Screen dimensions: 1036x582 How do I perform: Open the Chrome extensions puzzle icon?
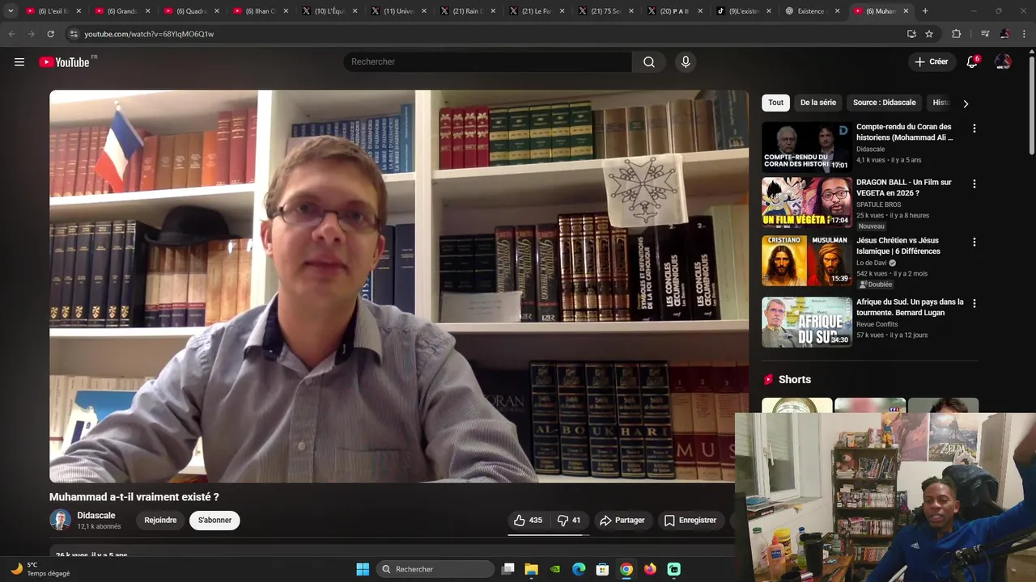click(957, 34)
